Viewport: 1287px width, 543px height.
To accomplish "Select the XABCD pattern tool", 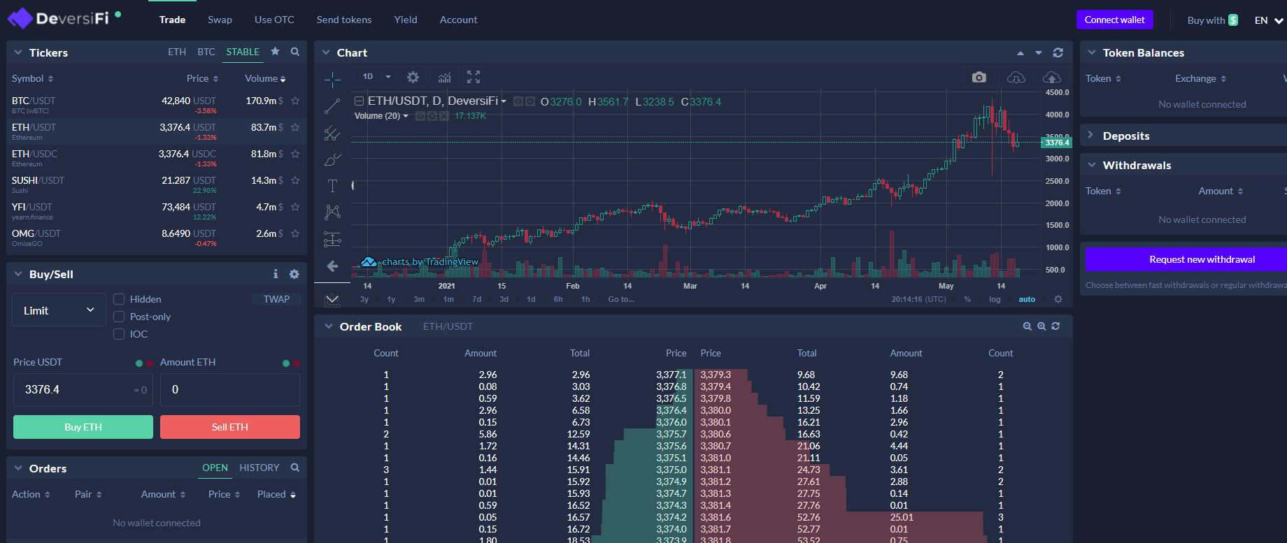I will (x=332, y=212).
